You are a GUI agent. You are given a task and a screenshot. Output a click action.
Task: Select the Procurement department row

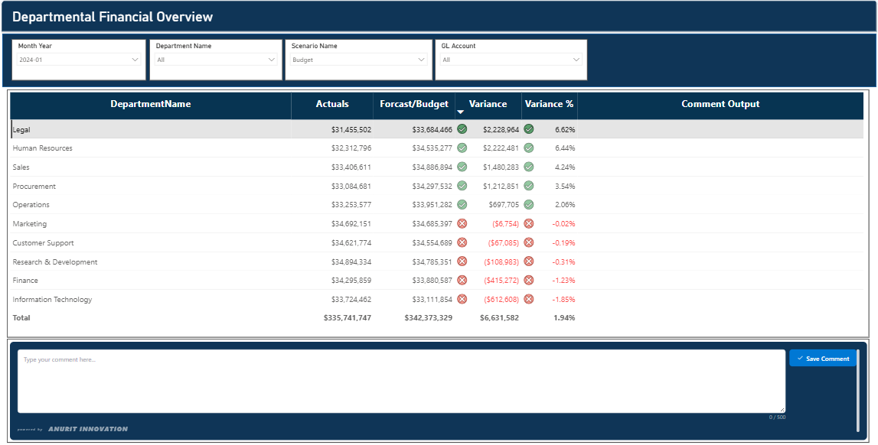click(x=437, y=186)
